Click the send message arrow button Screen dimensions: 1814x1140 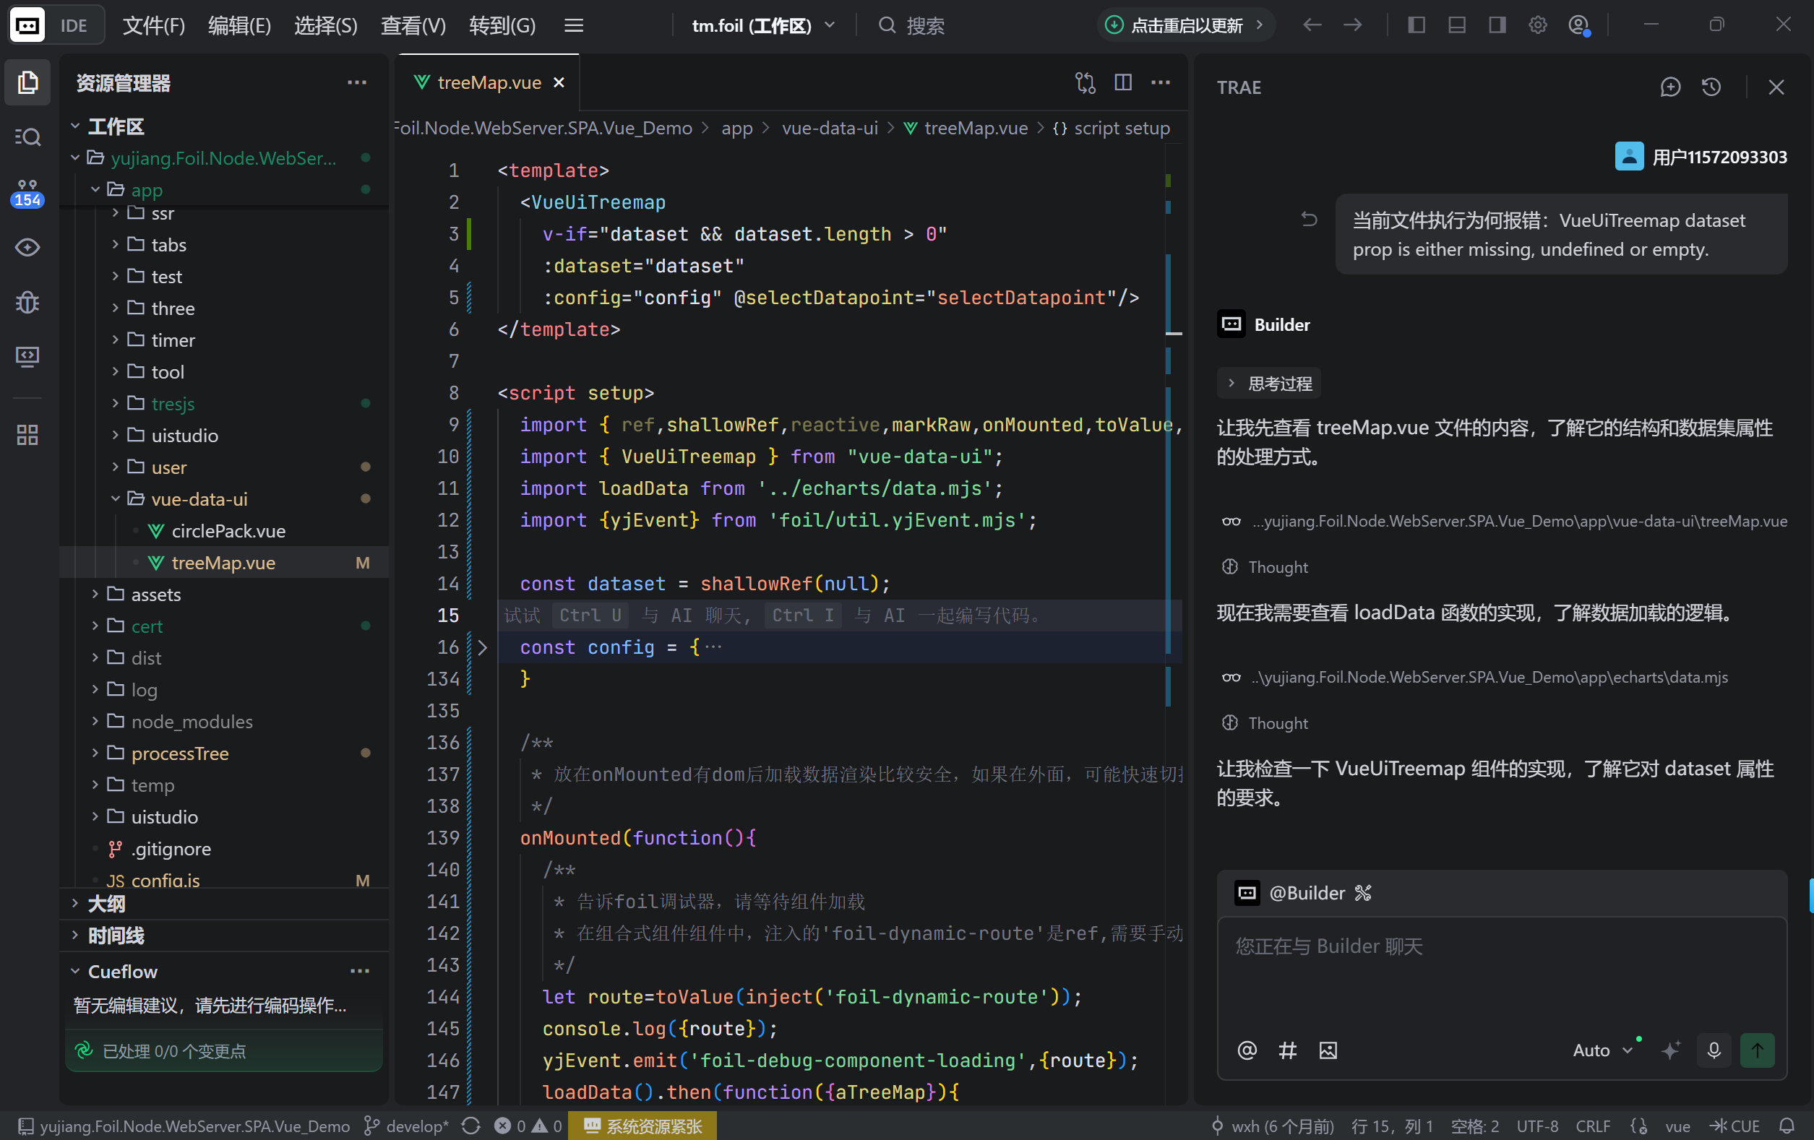click(1757, 1050)
